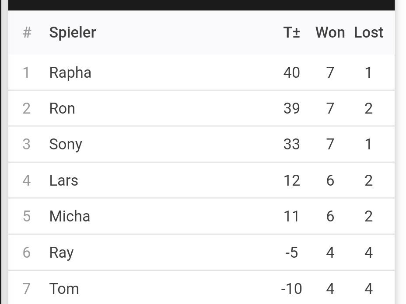Click Micha's T± value 11
This screenshot has height=304, width=406.
click(291, 216)
